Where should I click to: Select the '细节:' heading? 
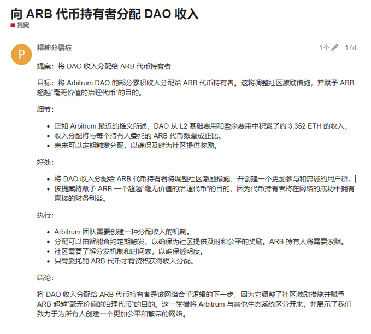click(x=45, y=110)
